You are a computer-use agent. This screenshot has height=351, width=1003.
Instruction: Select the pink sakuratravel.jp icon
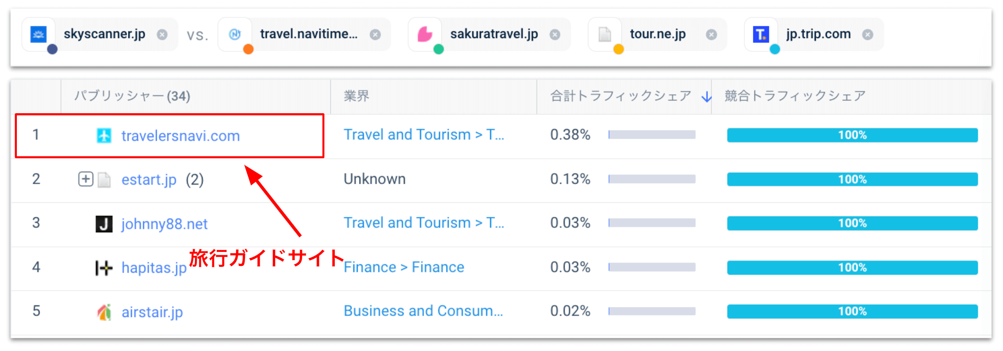point(425,34)
